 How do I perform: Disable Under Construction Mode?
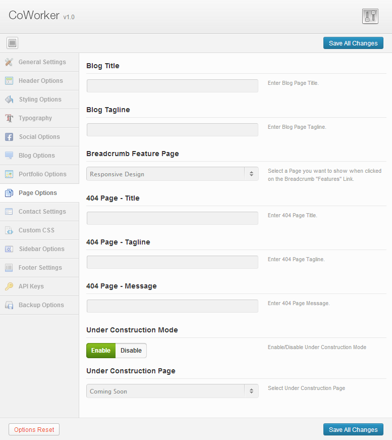point(131,351)
